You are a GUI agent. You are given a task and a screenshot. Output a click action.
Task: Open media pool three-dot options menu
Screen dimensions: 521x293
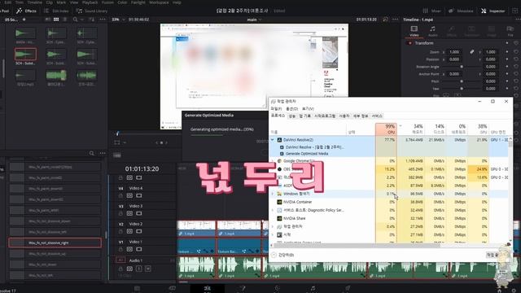click(103, 20)
